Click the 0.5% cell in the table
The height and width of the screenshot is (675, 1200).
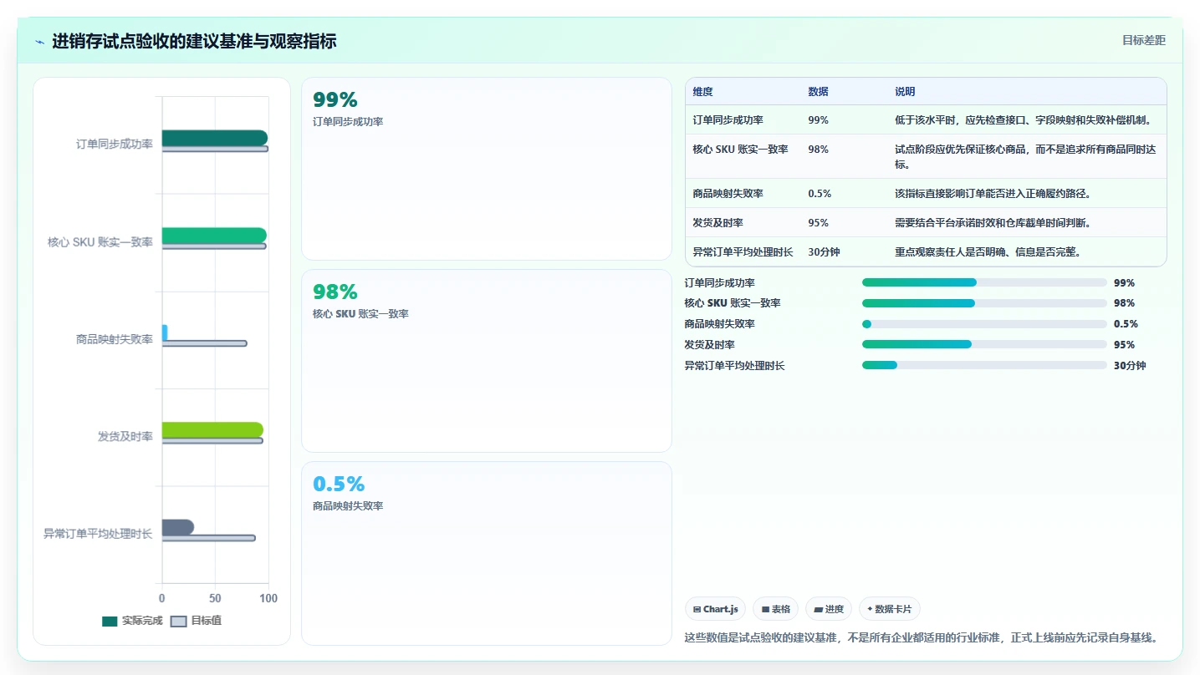pos(820,194)
